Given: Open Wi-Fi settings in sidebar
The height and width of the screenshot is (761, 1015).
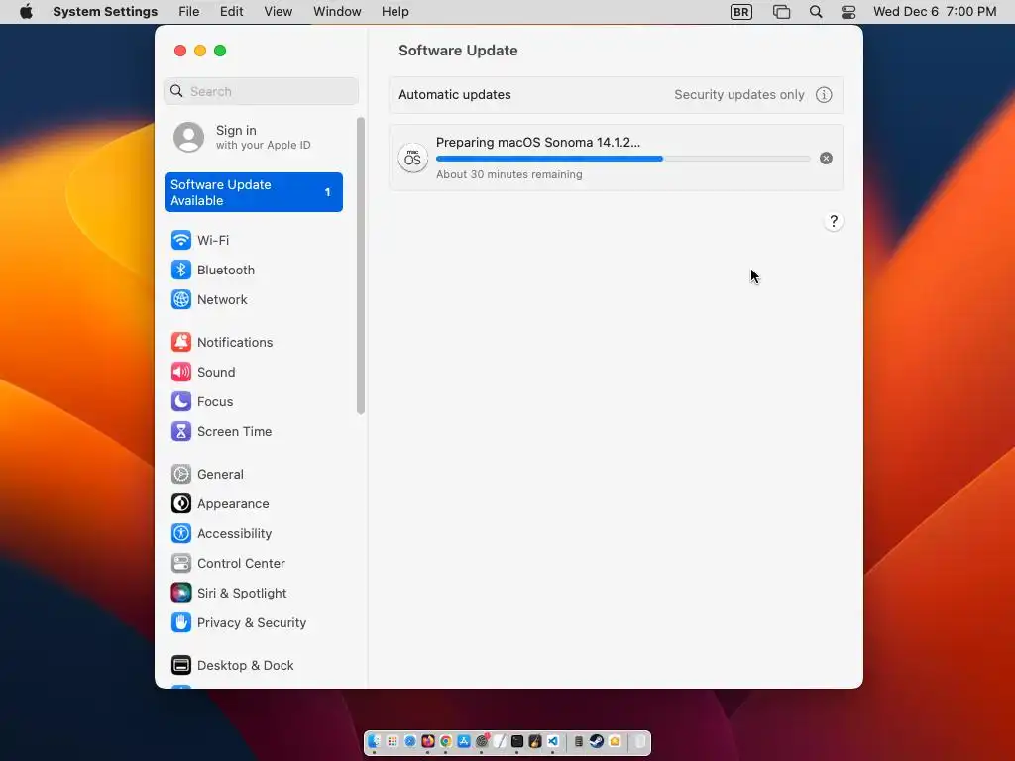Looking at the screenshot, I should 200,240.
